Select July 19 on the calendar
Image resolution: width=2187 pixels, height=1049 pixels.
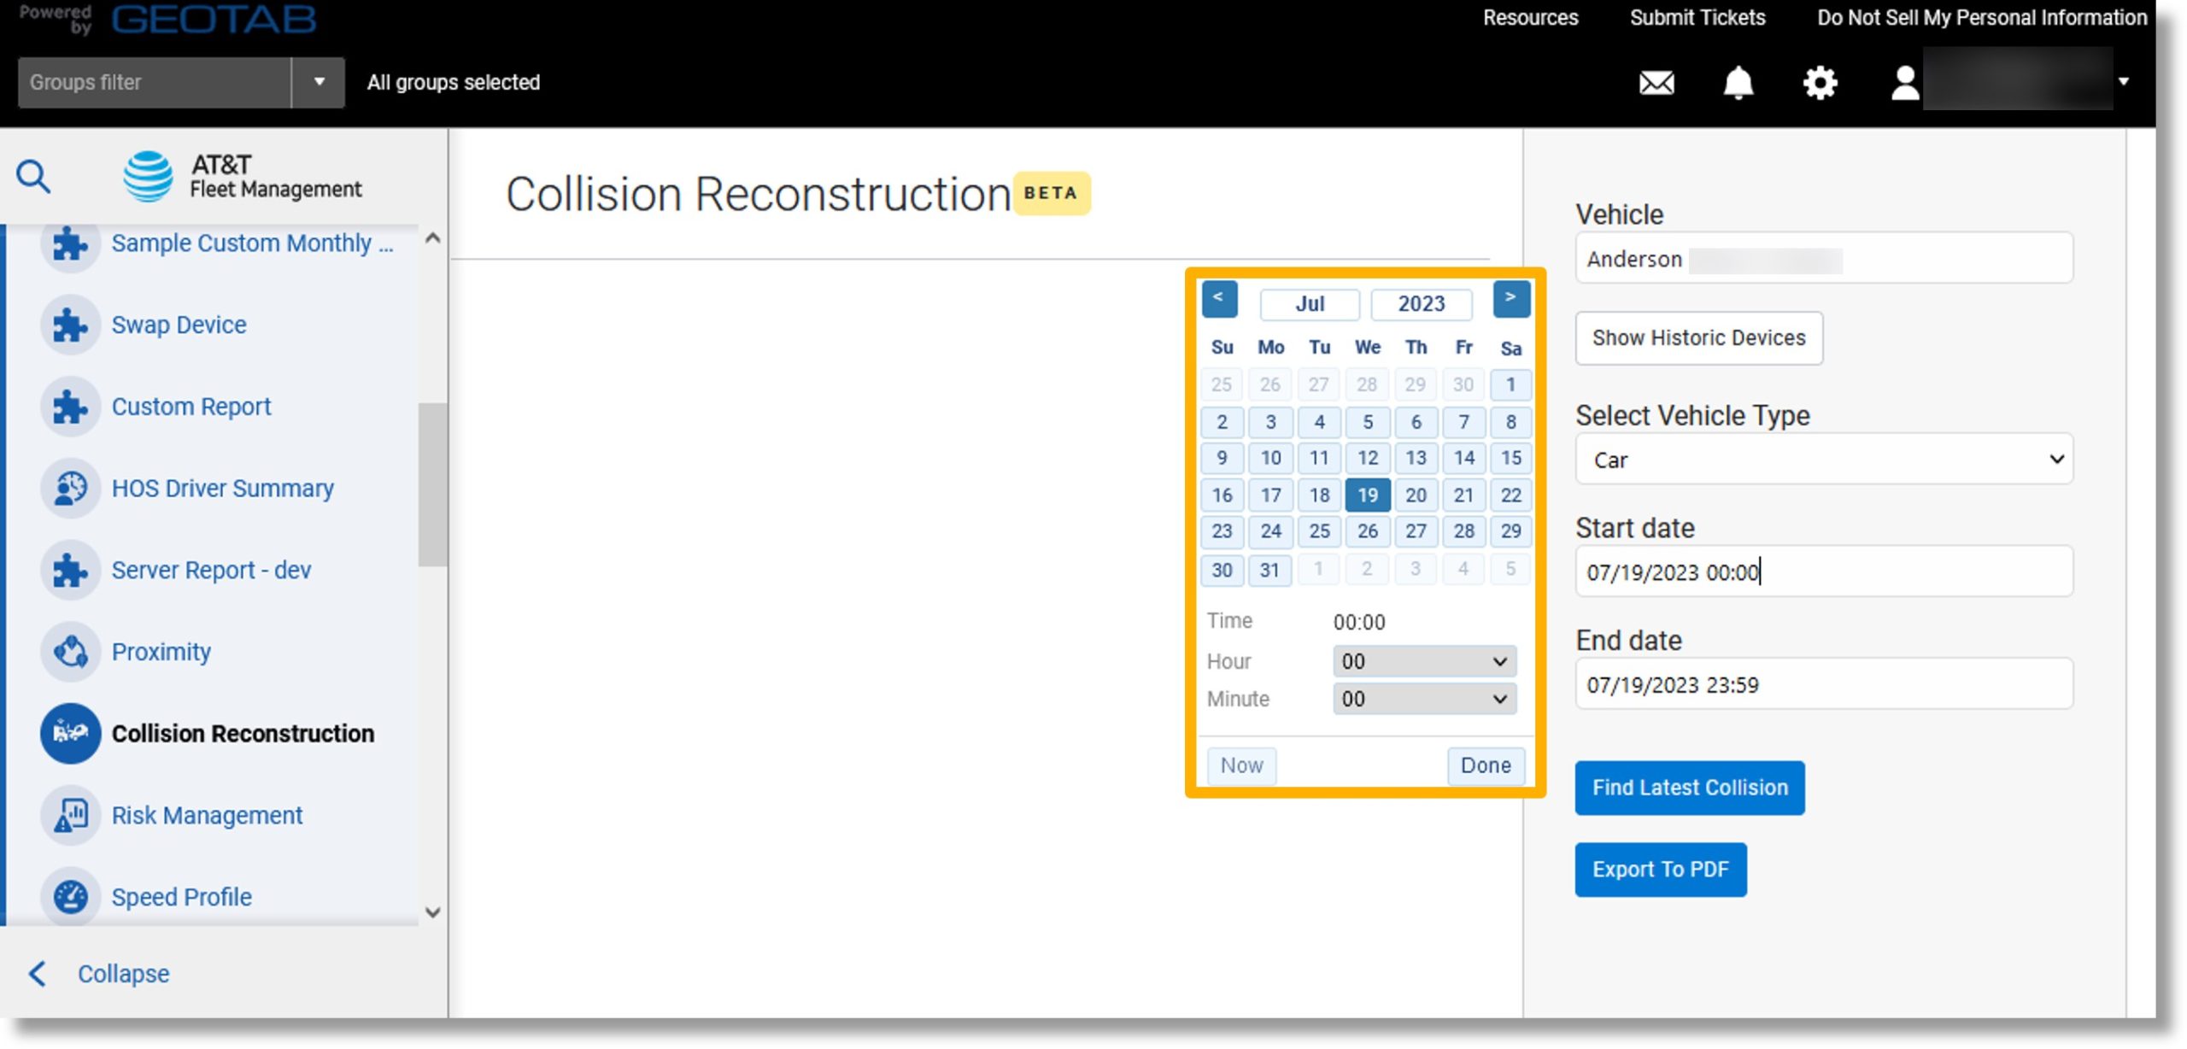[1367, 495]
